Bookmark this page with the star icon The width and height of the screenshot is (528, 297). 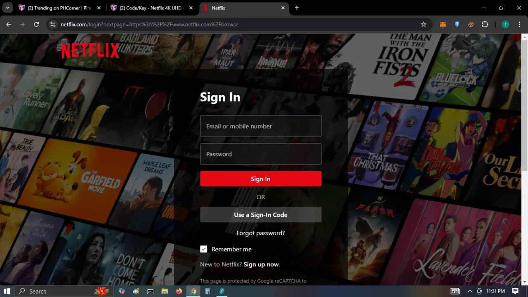point(424,24)
